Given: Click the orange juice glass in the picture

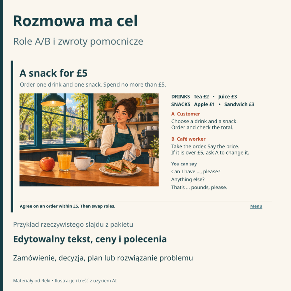Looking at the screenshot, I should 64,161.
